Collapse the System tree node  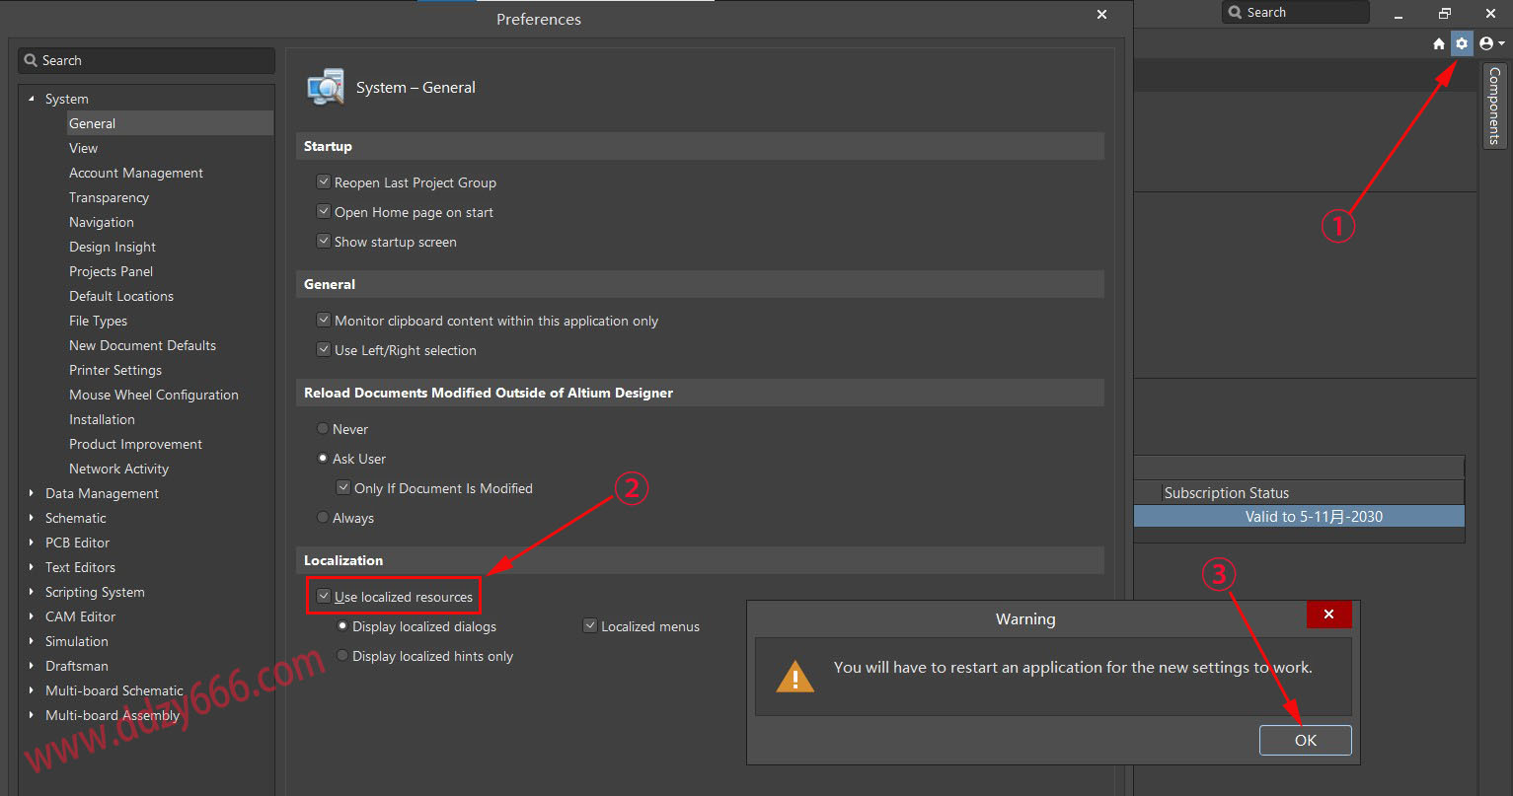[32, 99]
